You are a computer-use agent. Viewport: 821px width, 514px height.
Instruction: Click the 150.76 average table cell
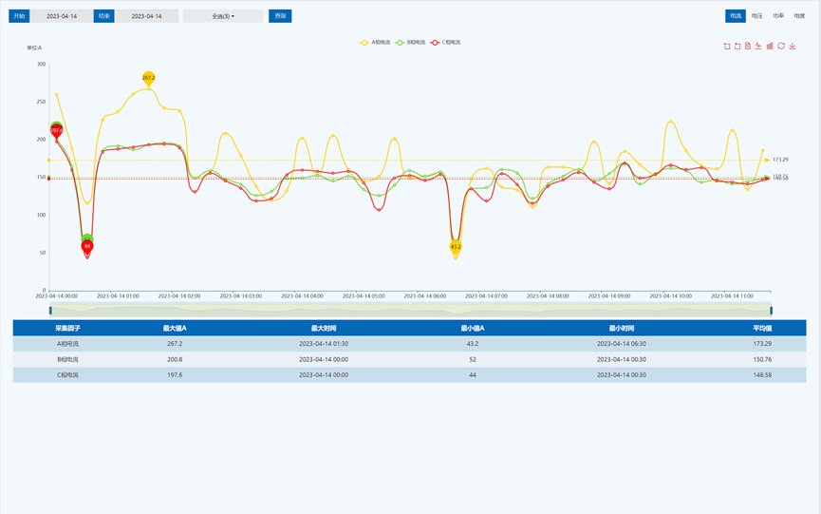click(x=762, y=360)
